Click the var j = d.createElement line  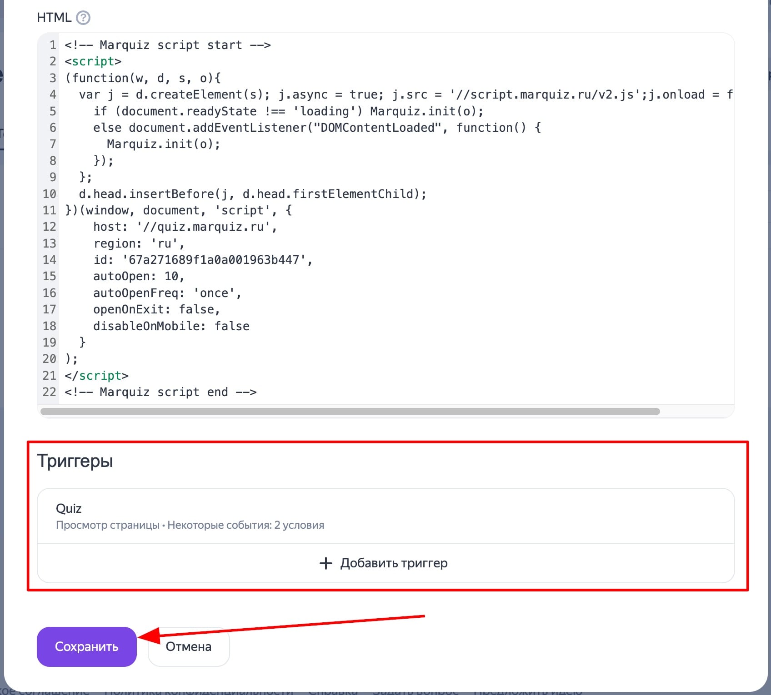406,94
